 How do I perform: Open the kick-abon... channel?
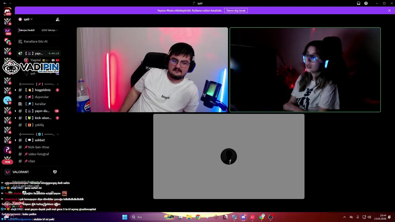click(x=39, y=118)
